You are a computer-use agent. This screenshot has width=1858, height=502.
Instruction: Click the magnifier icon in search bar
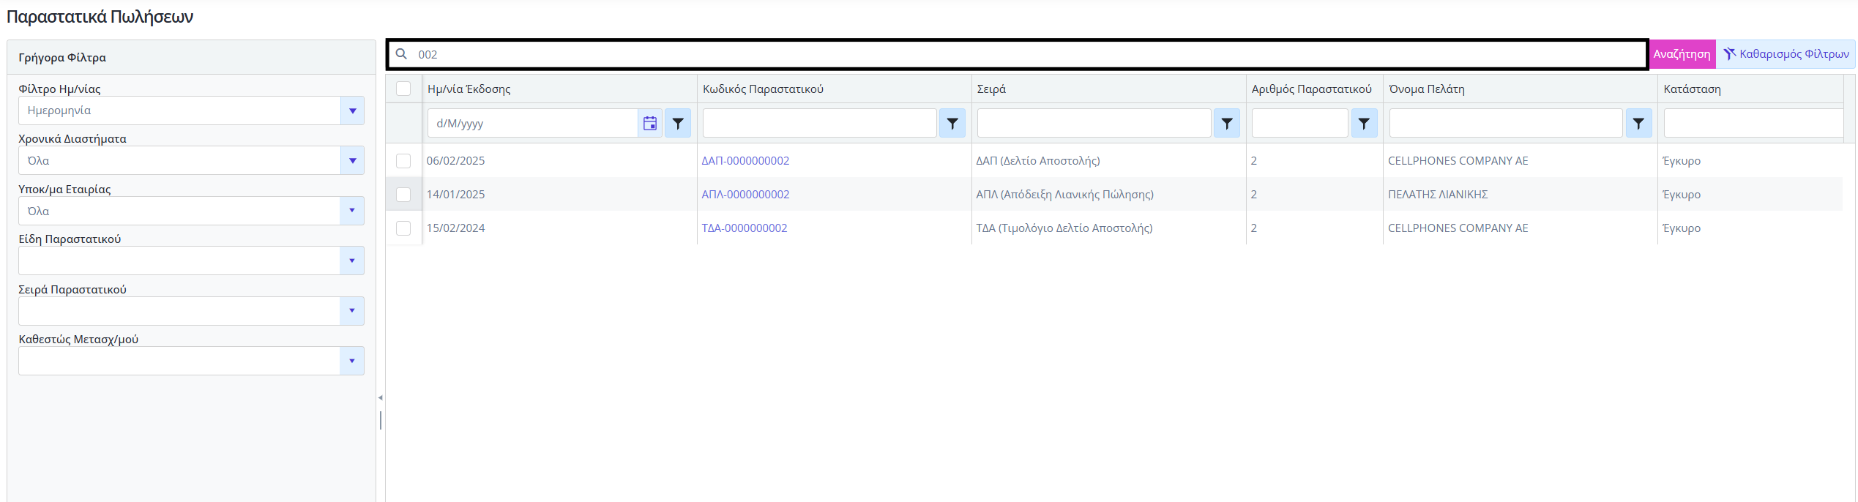(x=401, y=54)
